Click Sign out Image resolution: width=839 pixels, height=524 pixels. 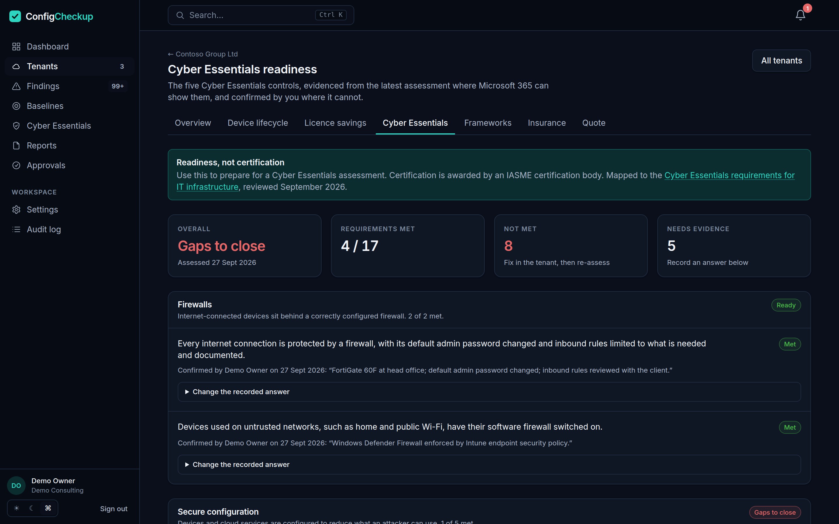point(114,508)
